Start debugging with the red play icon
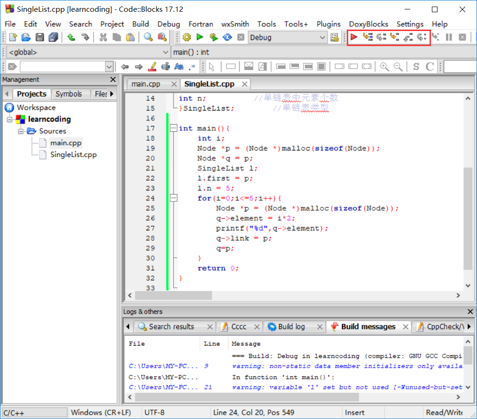 coord(354,37)
